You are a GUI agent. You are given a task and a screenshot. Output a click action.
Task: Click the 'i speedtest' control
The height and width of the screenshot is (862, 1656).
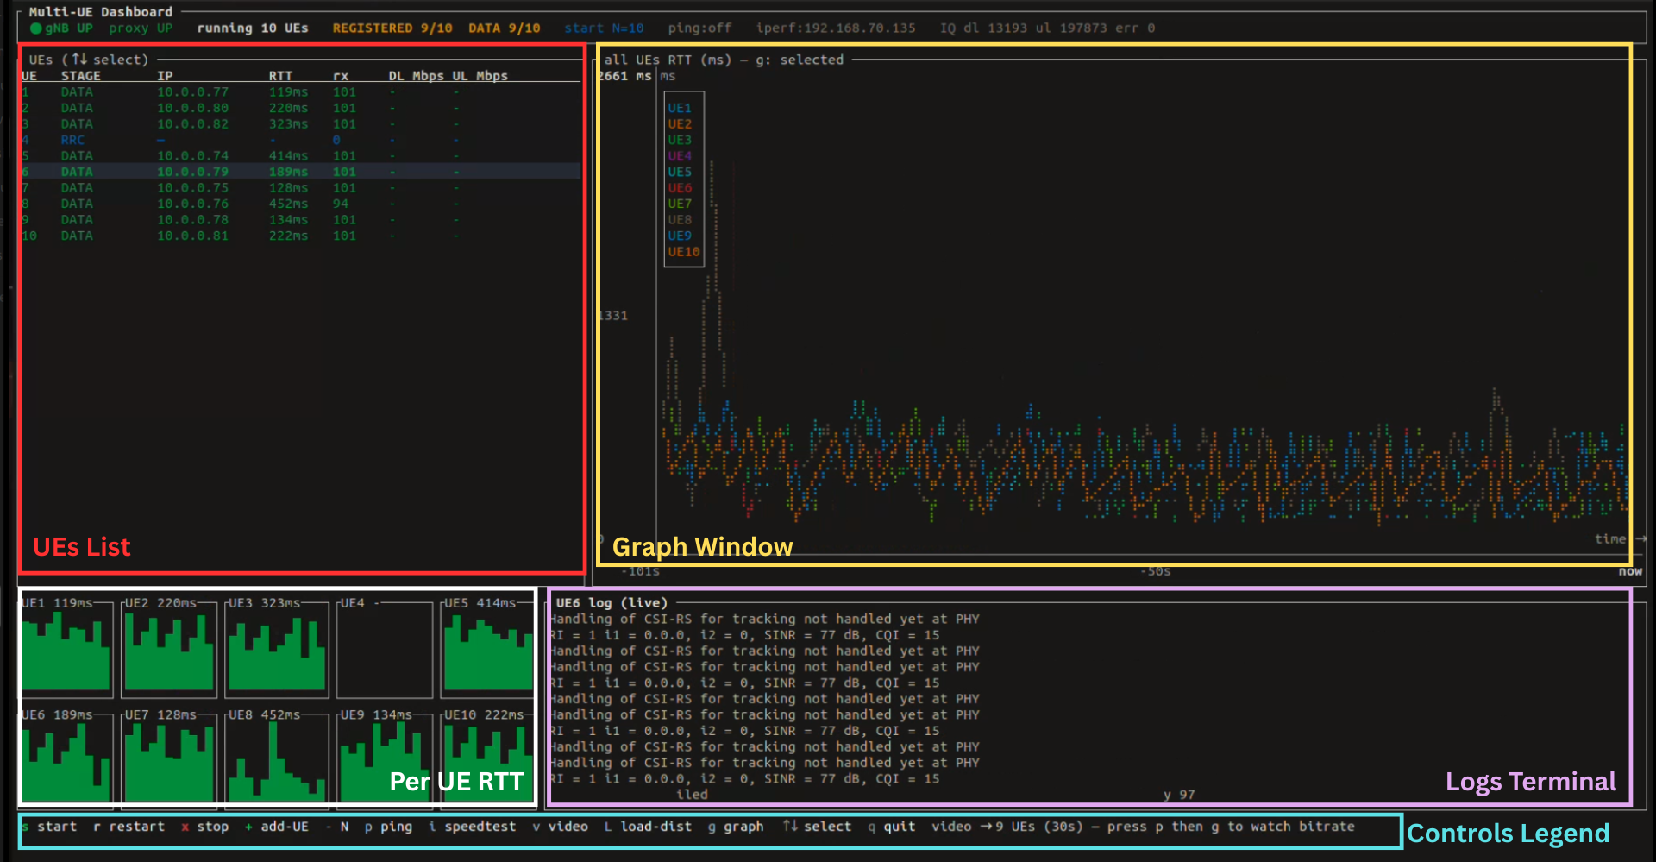coord(473,827)
